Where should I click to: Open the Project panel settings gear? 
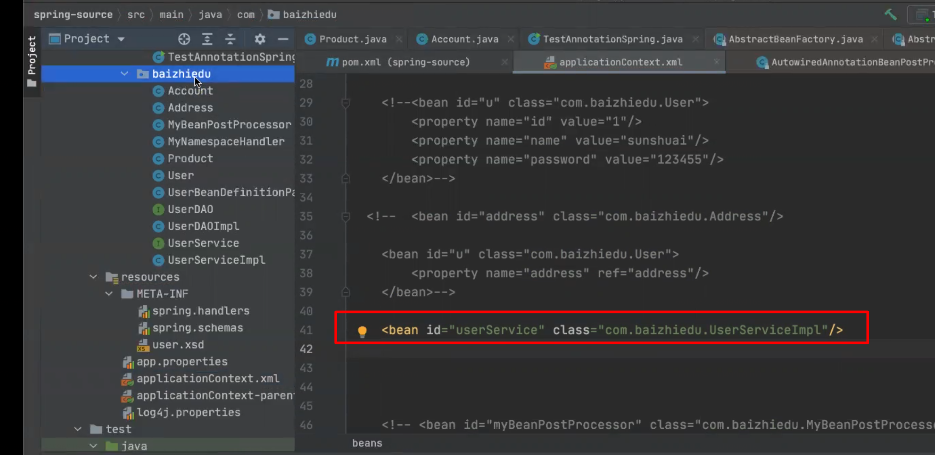click(x=260, y=39)
